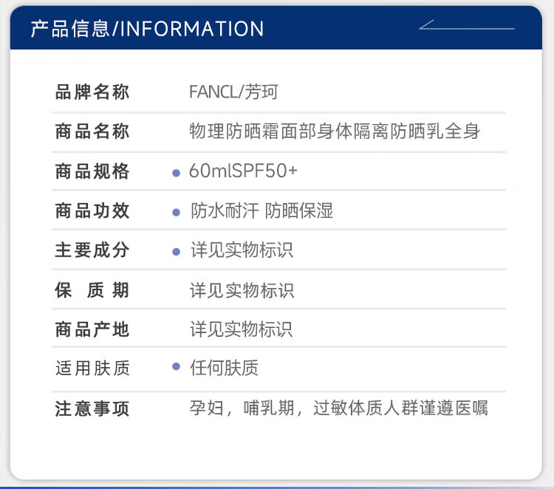This screenshot has width=554, height=489.
Task: Click the FANCL/芳珂 brand value
Action: [233, 92]
